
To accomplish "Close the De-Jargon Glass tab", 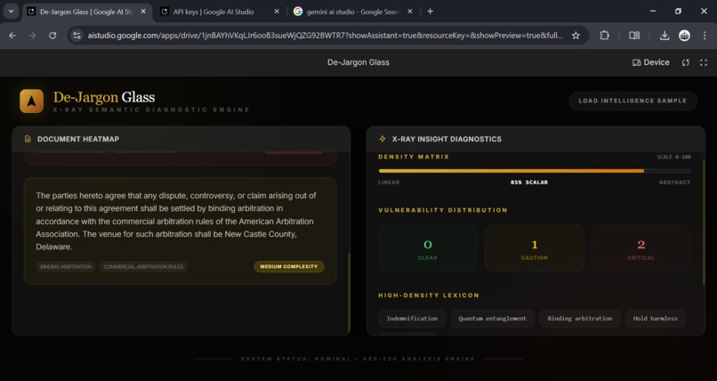I will (143, 12).
